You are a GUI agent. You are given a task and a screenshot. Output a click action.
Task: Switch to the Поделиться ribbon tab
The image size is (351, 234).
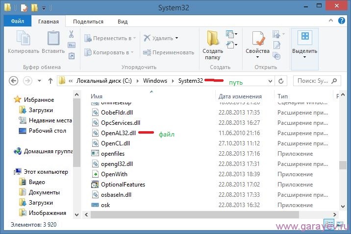click(88, 22)
